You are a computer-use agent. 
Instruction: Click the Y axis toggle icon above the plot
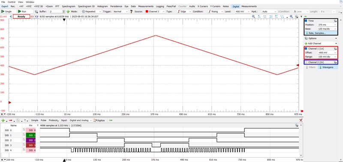tap(301, 16)
